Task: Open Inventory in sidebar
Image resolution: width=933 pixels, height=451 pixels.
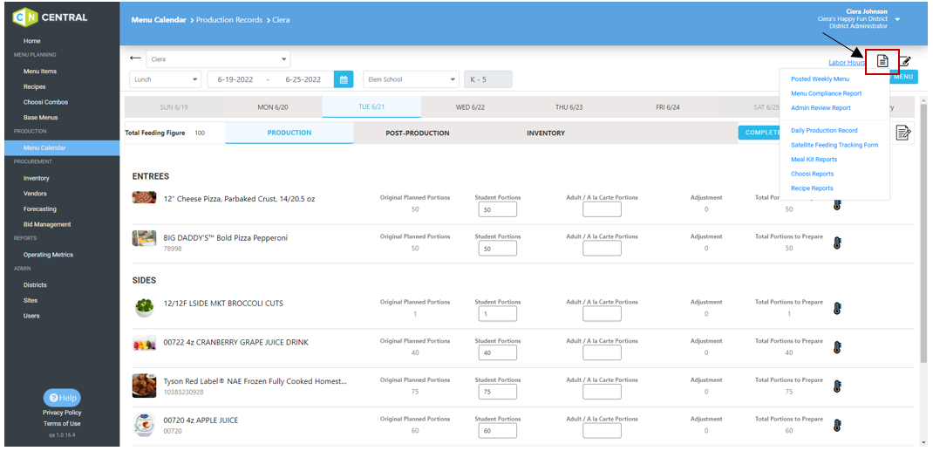Action: click(37, 179)
